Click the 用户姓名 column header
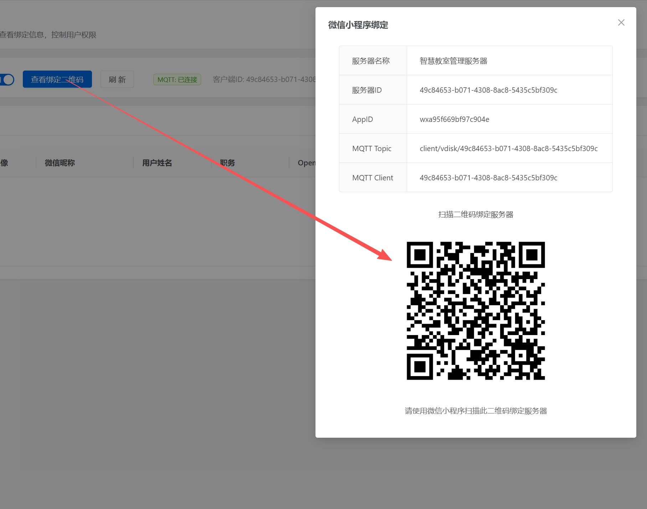Viewport: 647px width, 509px height. [x=157, y=163]
